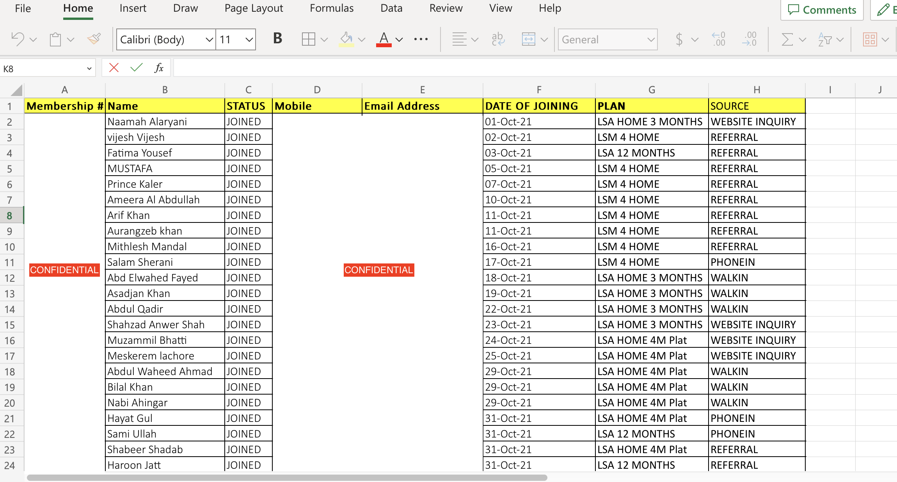Select the Format Painter brush icon

click(x=94, y=39)
